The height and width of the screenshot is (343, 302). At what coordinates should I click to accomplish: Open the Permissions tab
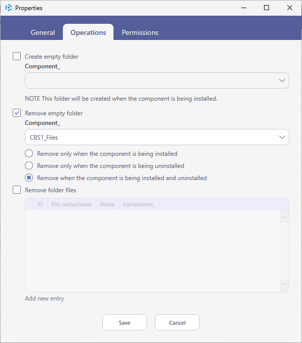(x=140, y=32)
